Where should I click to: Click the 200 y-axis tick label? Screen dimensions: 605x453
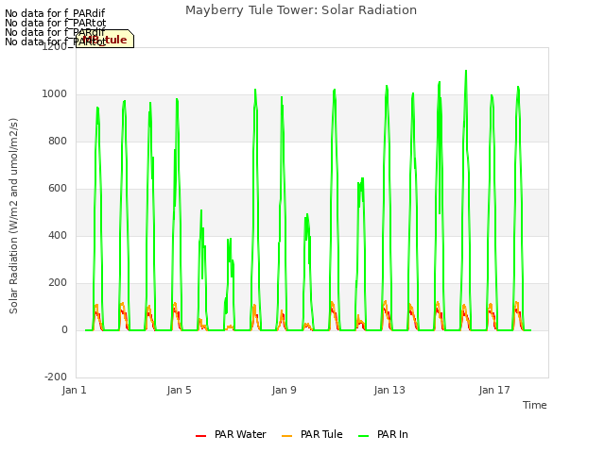(58, 283)
